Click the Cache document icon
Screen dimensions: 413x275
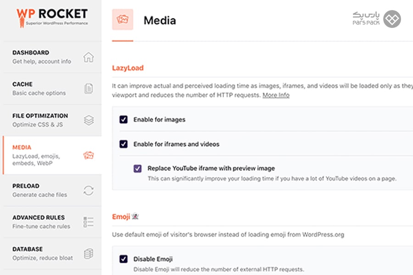point(89,88)
